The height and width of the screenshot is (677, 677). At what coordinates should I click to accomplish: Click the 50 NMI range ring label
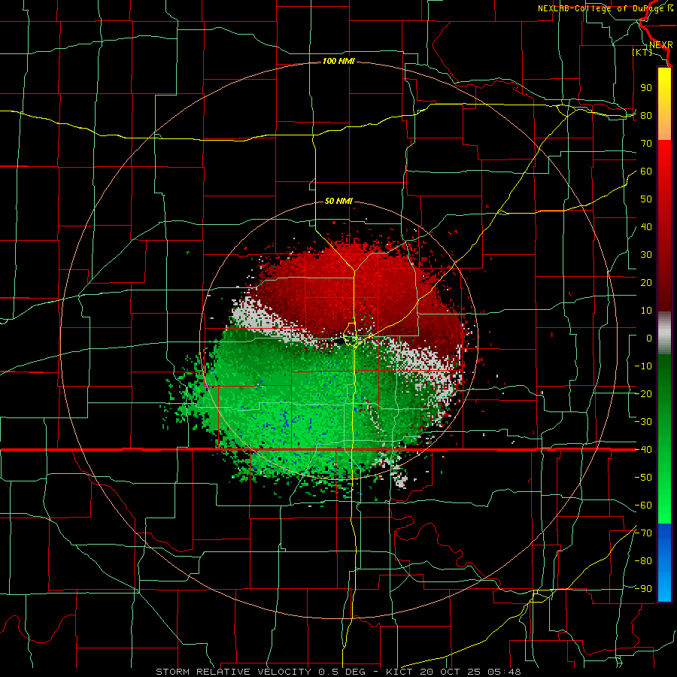point(338,201)
